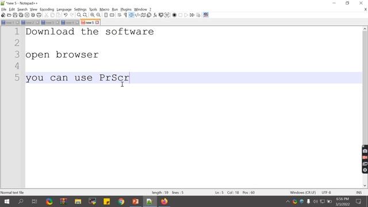Click the Replace toolbar icon
Viewport: 368px width, 207px height.
click(85, 15)
